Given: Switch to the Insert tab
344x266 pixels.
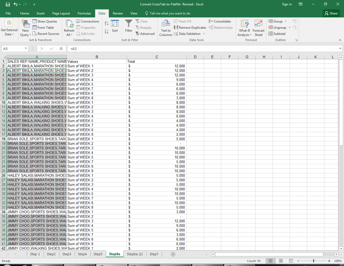Looking at the screenshot, I should 41,13.
